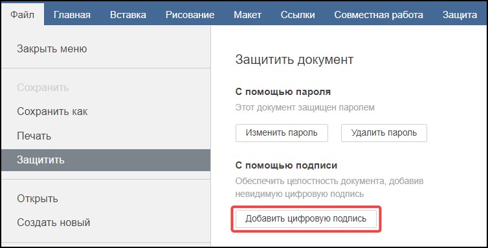Click the С помощью подписи heading

point(286,165)
